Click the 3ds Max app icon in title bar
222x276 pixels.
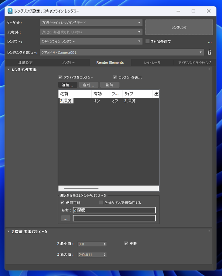pyautogui.click(x=10, y=11)
